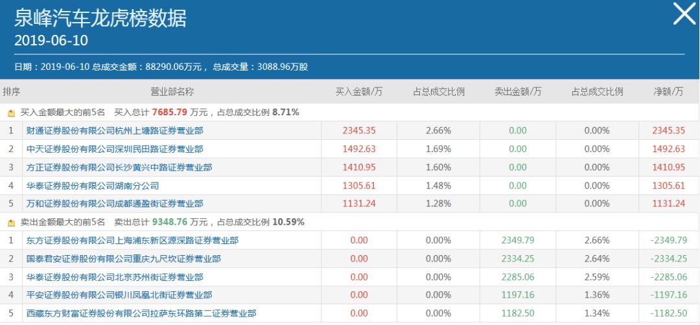The height and width of the screenshot is (325, 700).
Task: Click the 卖出金额/万 column header
Action: [x=518, y=92]
